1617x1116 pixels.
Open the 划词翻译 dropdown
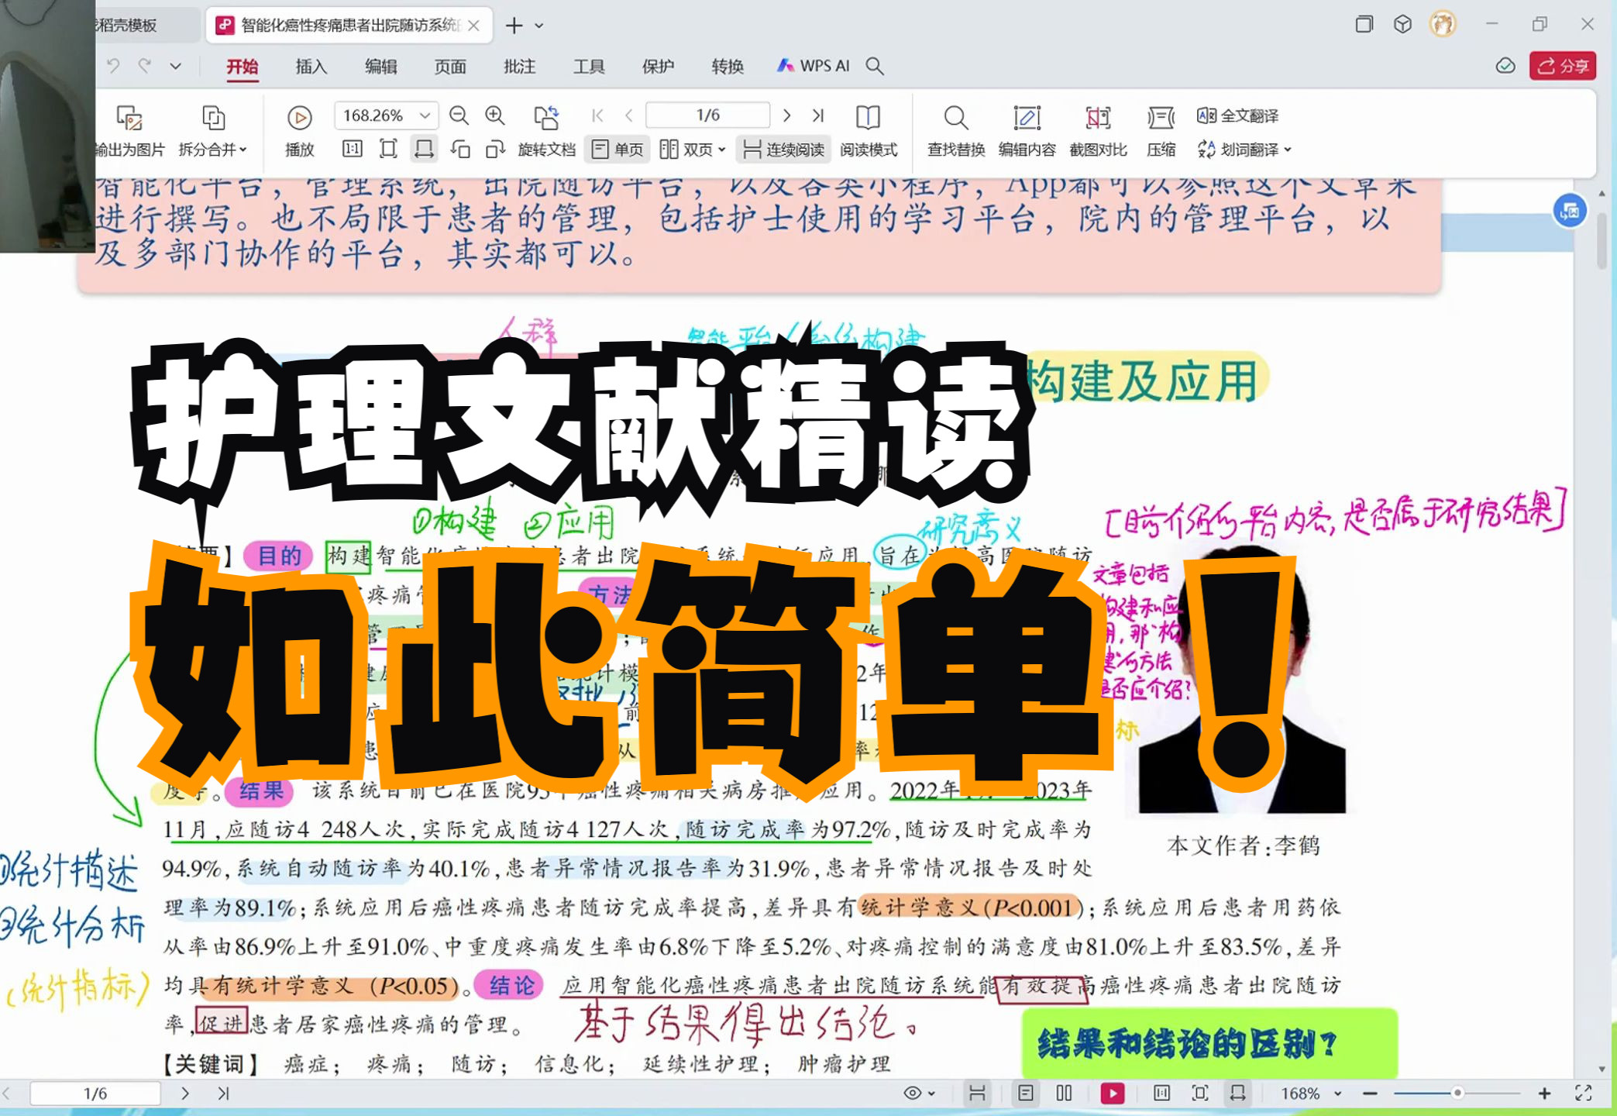[1244, 149]
